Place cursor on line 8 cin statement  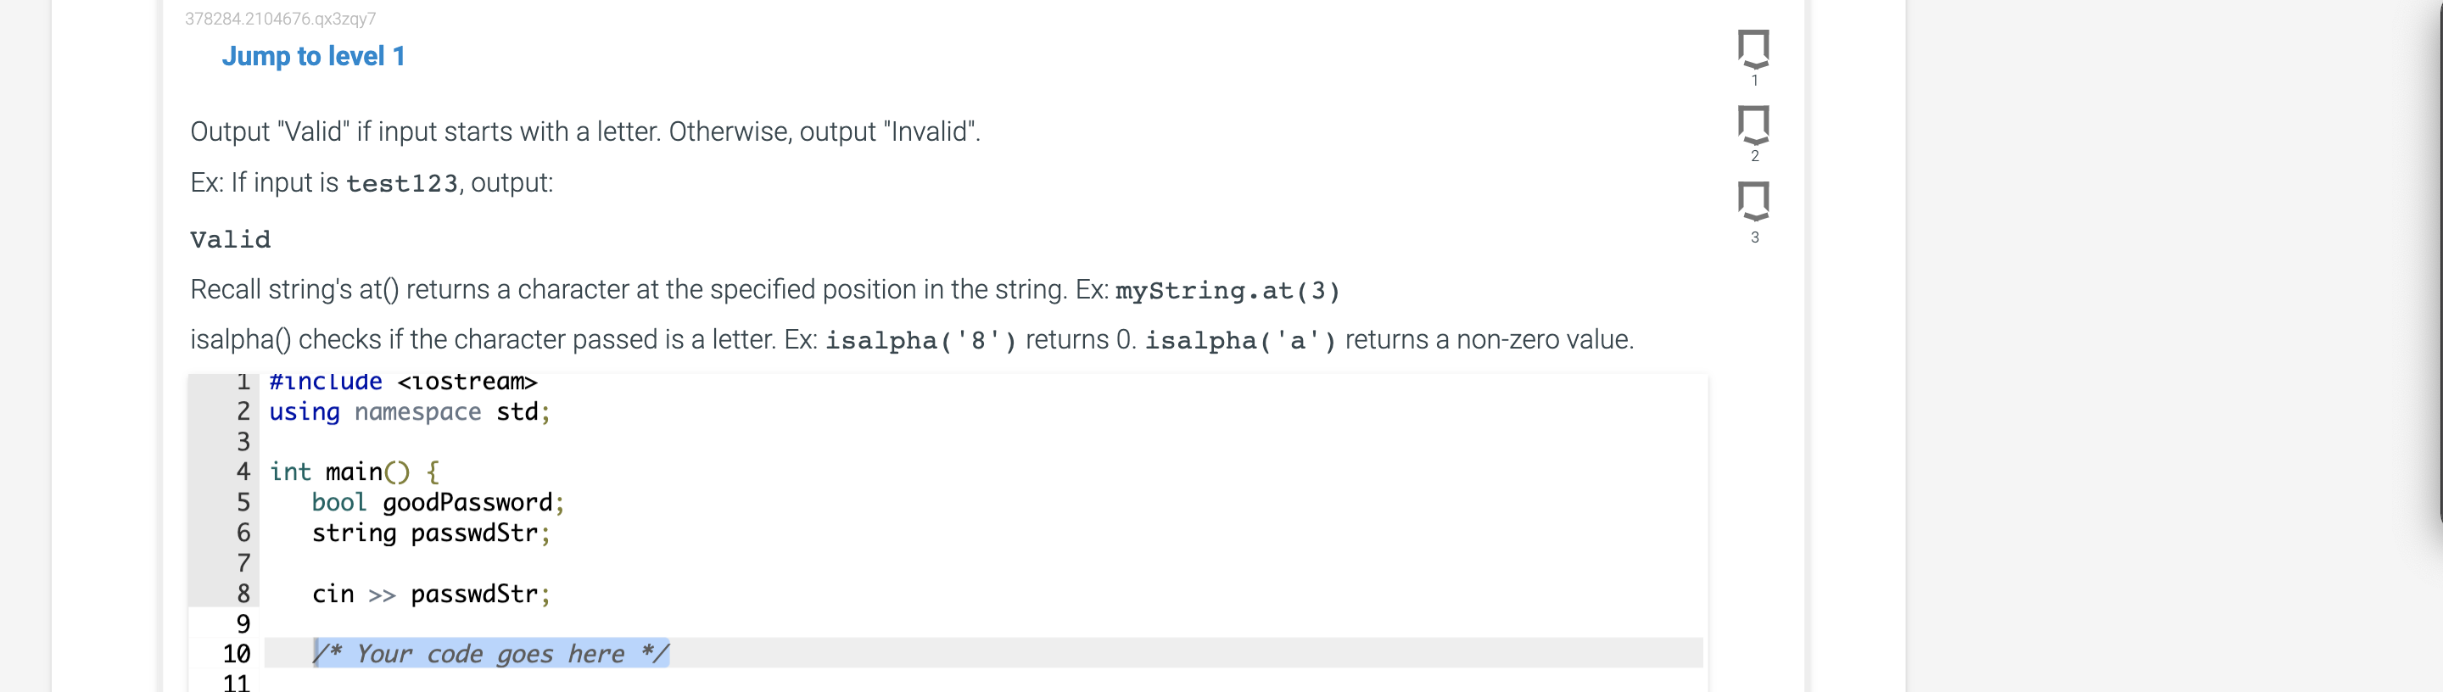click(x=432, y=594)
